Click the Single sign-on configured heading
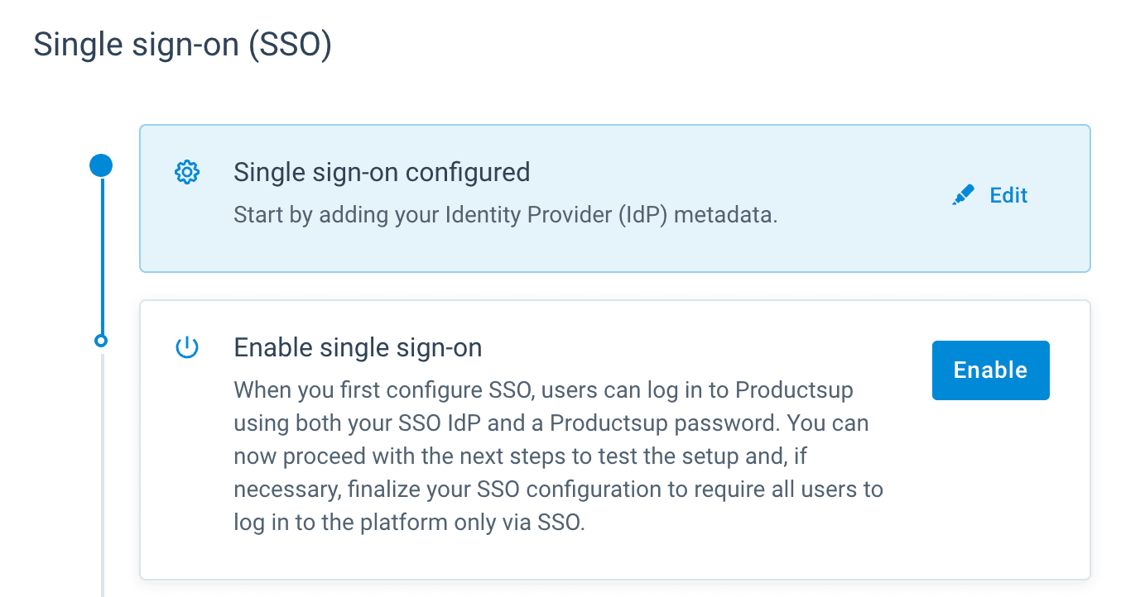Image resolution: width=1121 pixels, height=597 pixels. (x=382, y=173)
